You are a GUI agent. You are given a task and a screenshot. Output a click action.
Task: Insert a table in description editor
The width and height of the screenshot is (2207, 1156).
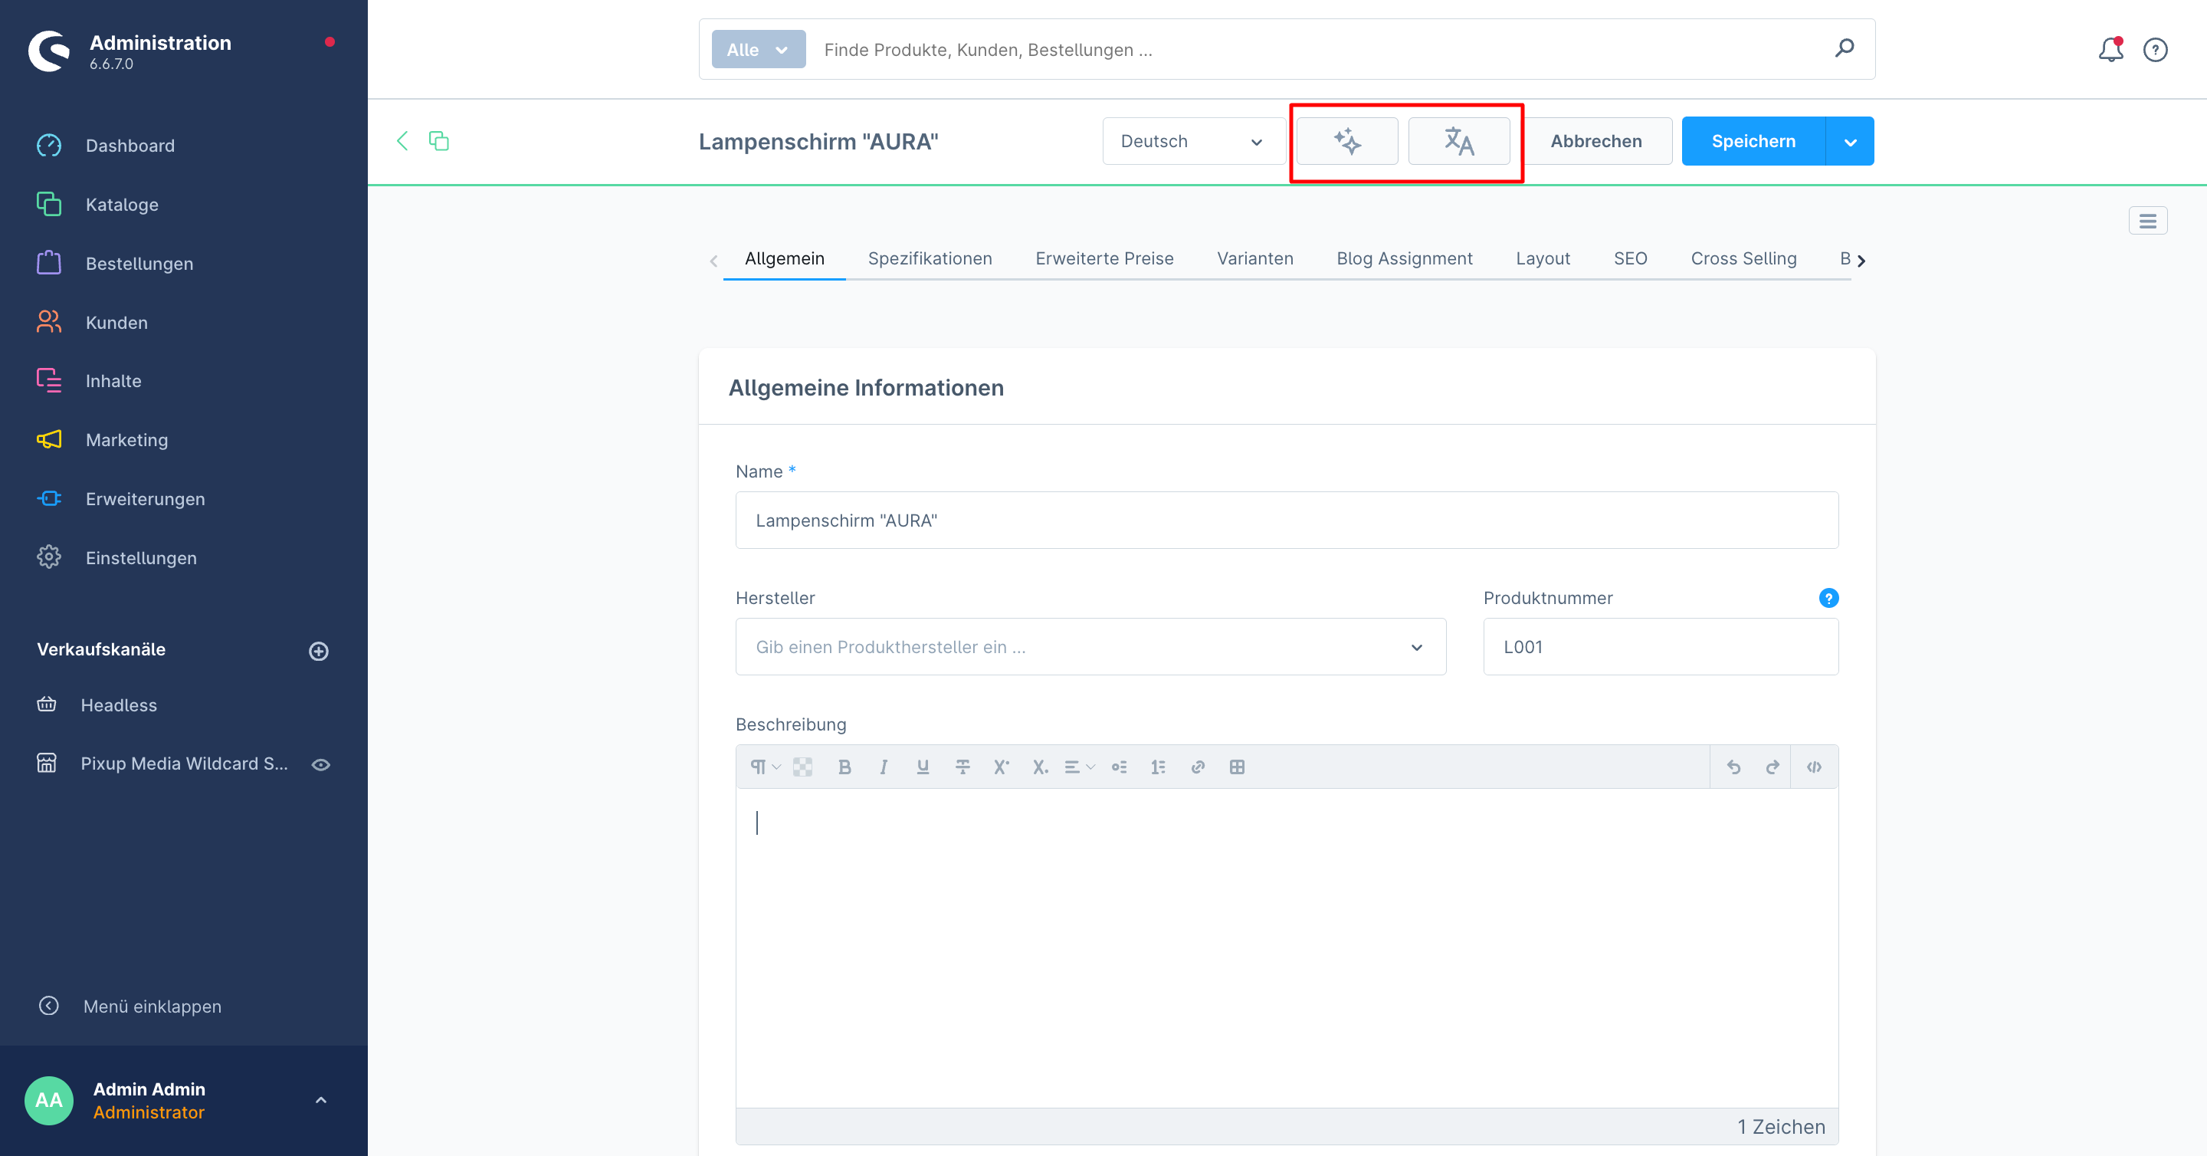click(x=1236, y=767)
